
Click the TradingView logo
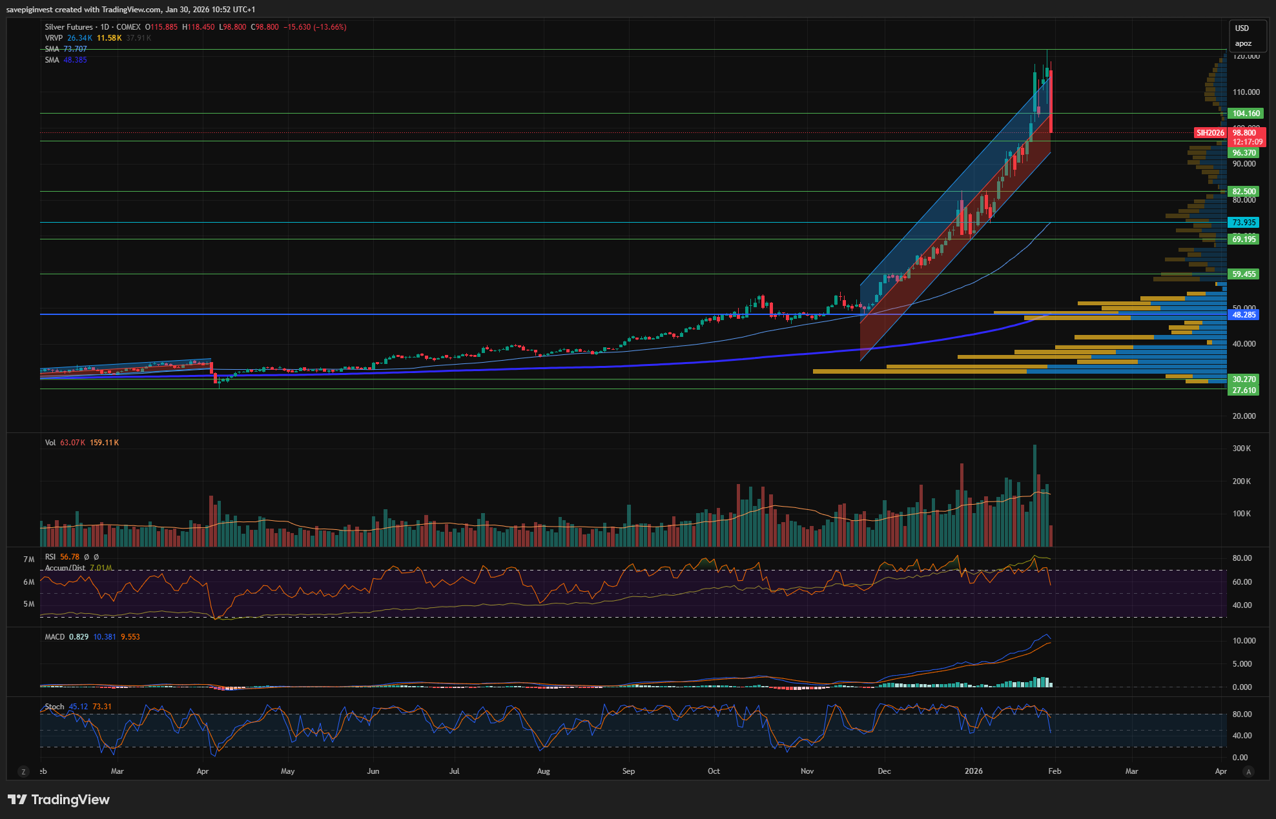coord(59,800)
